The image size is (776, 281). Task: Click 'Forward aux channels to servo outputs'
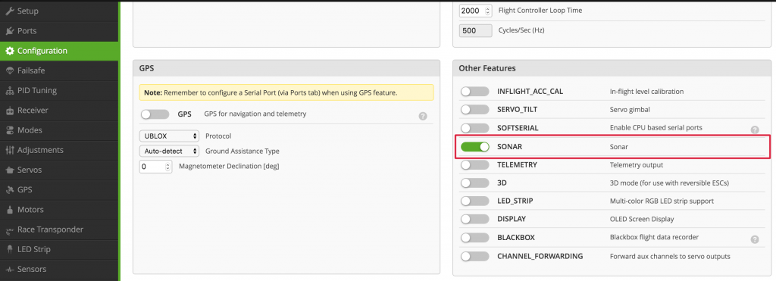click(x=670, y=256)
